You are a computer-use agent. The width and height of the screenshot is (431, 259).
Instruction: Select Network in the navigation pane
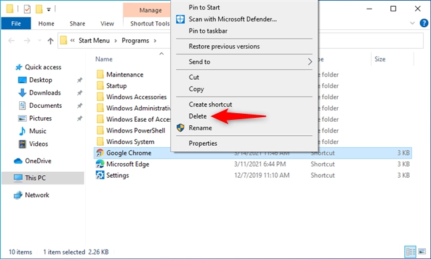click(x=37, y=195)
